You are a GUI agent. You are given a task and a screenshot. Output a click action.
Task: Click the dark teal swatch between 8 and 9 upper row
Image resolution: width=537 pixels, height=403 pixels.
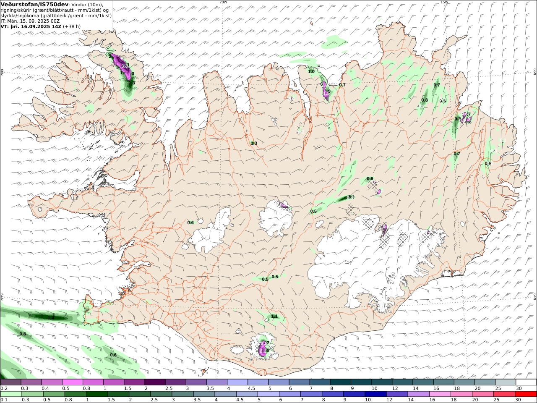tap(340, 382)
